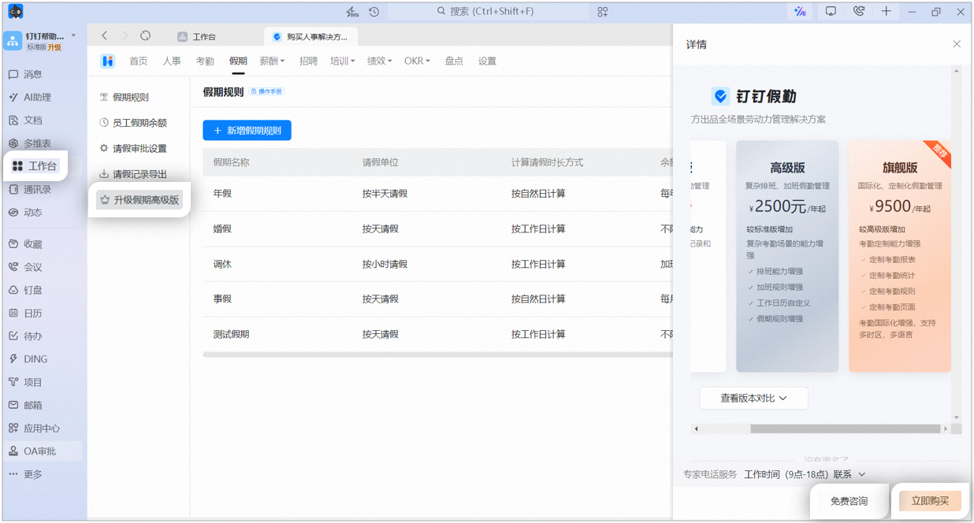This screenshot has height=523, width=974.
Task: Expand the 薪酬 dropdown menu
Action: (x=272, y=61)
